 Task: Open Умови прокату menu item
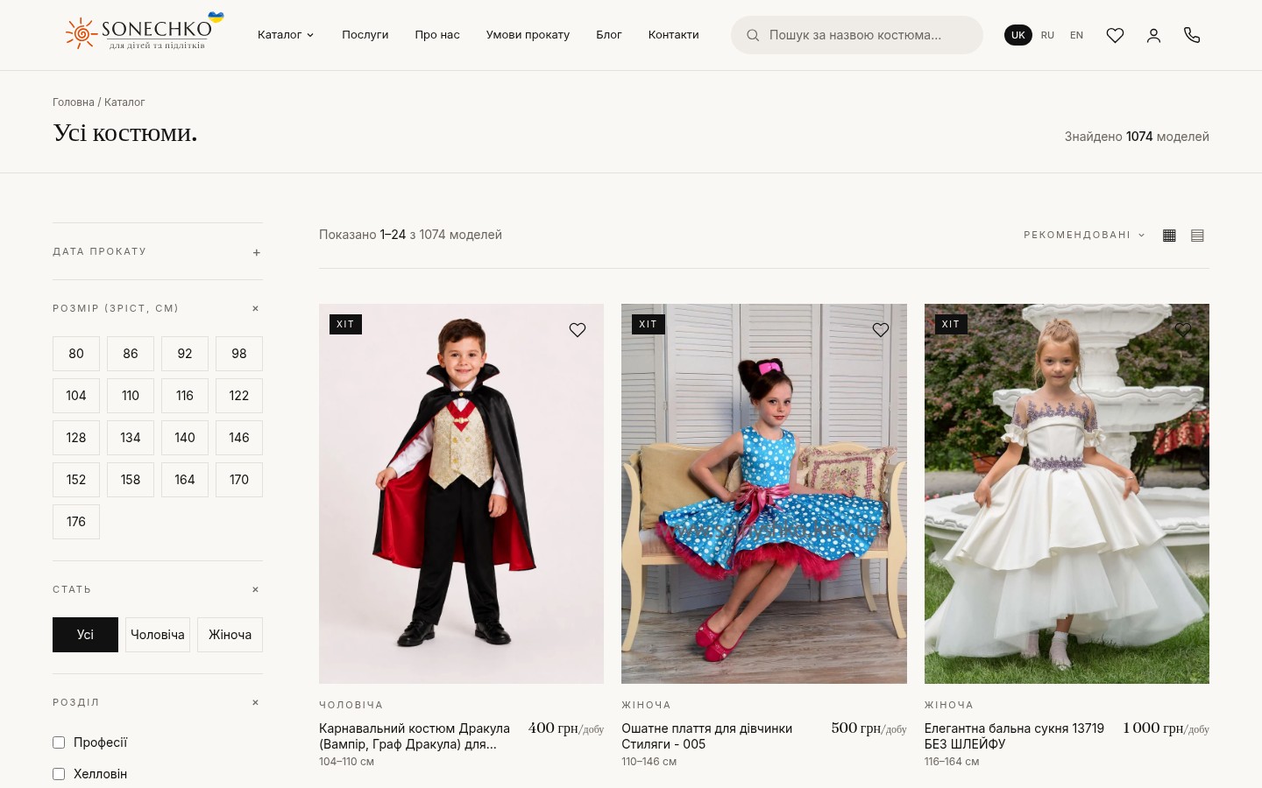[528, 35]
